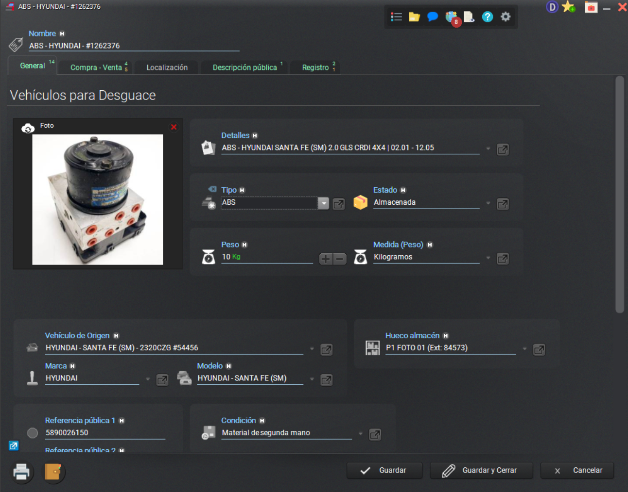Click the list view icon in toolbar
The width and height of the screenshot is (628, 492).
point(396,17)
